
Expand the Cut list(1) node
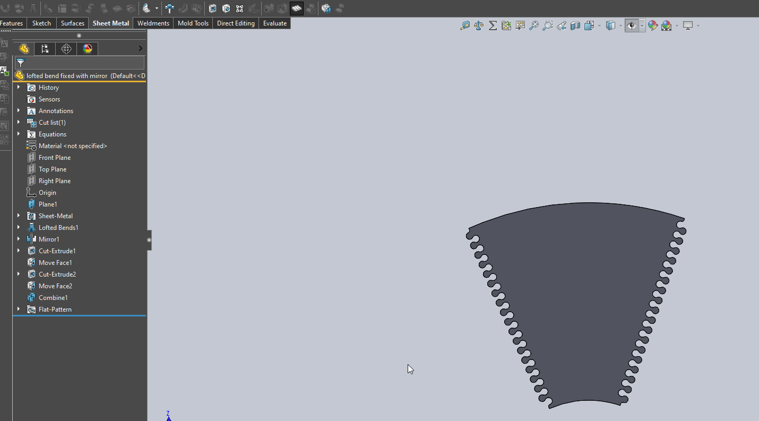[x=19, y=122]
